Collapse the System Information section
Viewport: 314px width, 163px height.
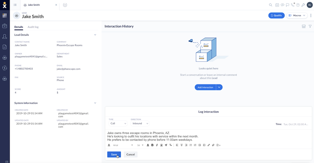pyautogui.click(x=95, y=103)
